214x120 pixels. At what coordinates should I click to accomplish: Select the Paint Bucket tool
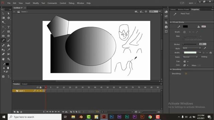pos(8,45)
